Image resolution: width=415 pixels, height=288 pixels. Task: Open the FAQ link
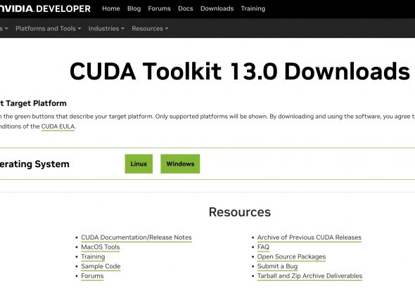coord(263,247)
